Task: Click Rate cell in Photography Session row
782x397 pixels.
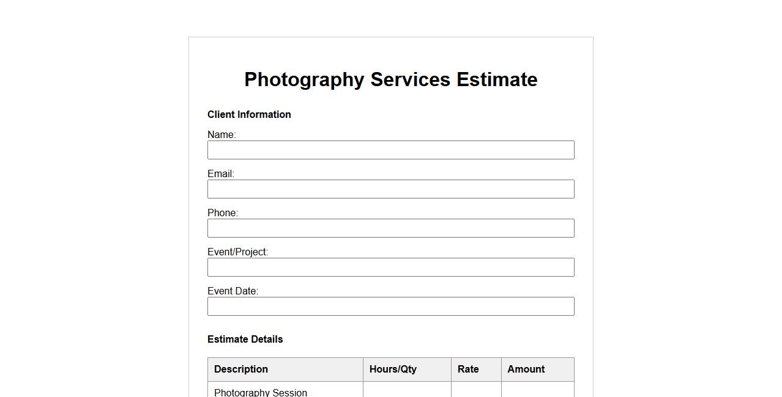Action: coord(476,391)
